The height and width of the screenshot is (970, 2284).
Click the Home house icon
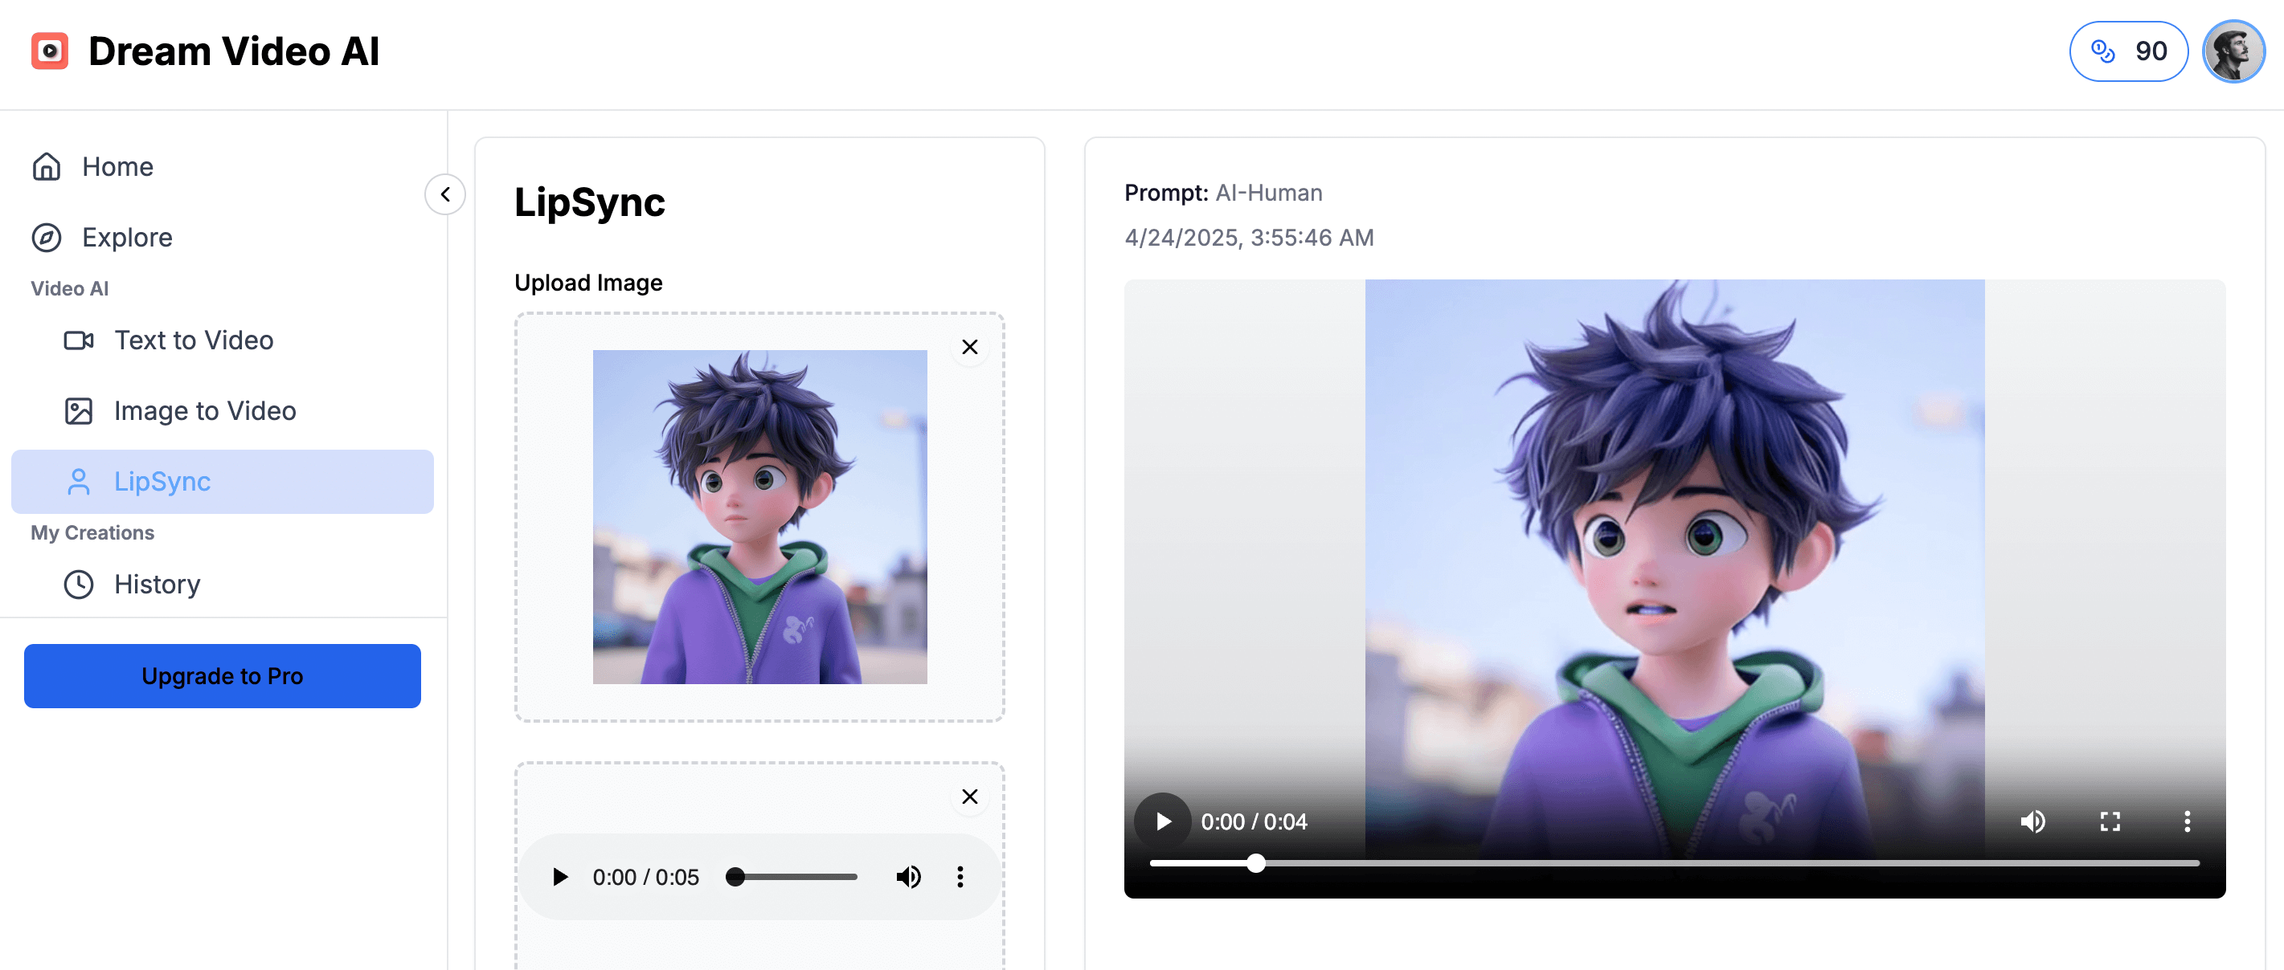[x=46, y=166]
